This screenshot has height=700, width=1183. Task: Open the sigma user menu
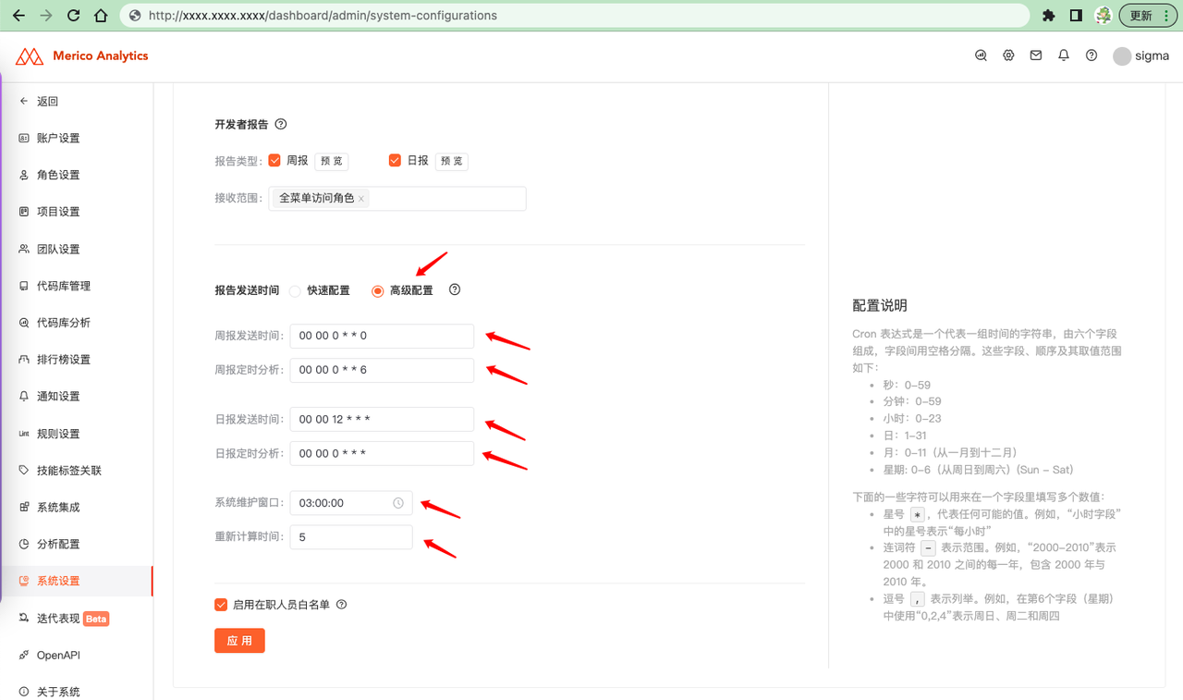tap(1141, 56)
